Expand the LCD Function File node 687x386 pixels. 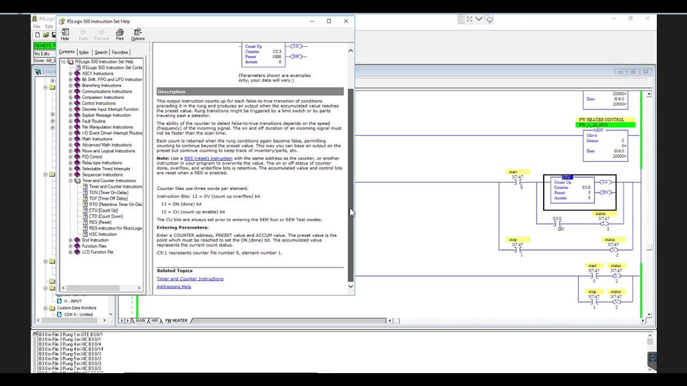click(x=70, y=252)
